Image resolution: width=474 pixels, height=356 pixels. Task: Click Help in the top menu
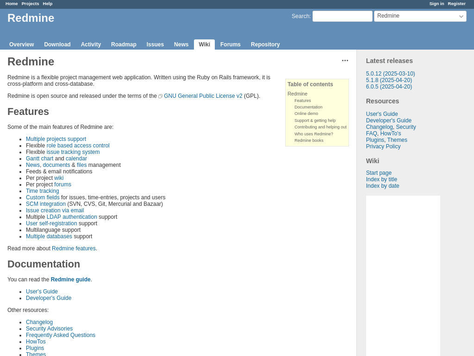48,4
